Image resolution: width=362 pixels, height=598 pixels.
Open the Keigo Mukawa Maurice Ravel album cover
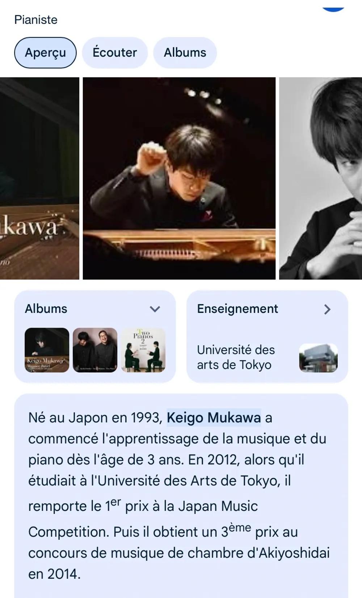coord(47,350)
